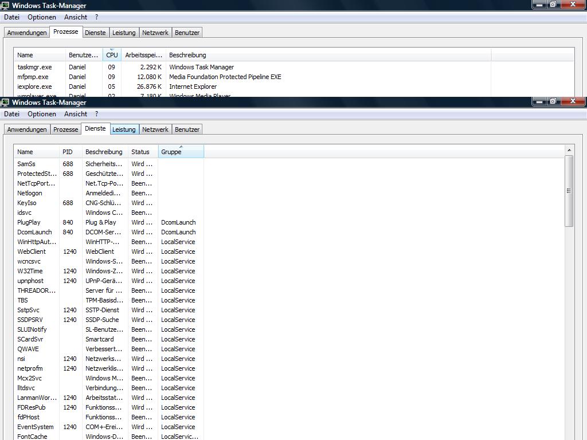Open the Ansicht menu in the back Task-Manager
Image resolution: width=587 pixels, height=440 pixels.
[76, 17]
